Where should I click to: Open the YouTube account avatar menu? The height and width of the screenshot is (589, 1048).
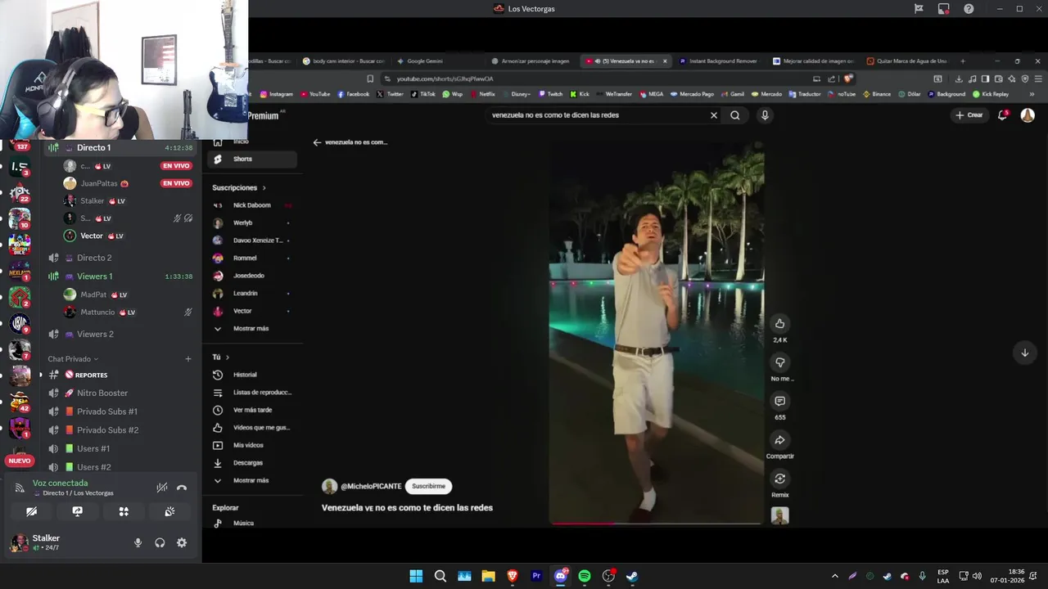tap(1028, 115)
